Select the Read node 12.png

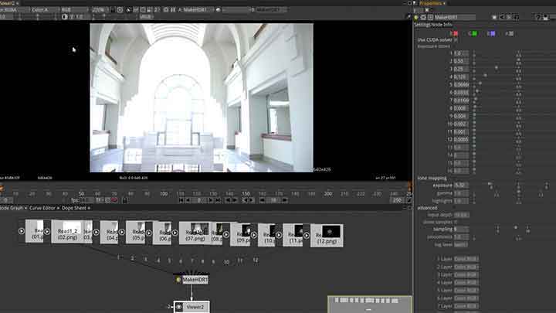(x=327, y=235)
